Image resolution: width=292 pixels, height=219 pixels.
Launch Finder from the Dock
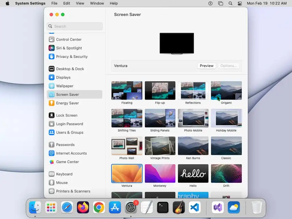click(x=35, y=208)
